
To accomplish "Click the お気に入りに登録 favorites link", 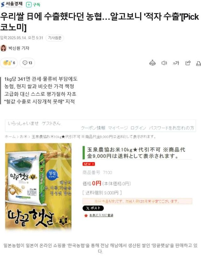I will (101, 216).
